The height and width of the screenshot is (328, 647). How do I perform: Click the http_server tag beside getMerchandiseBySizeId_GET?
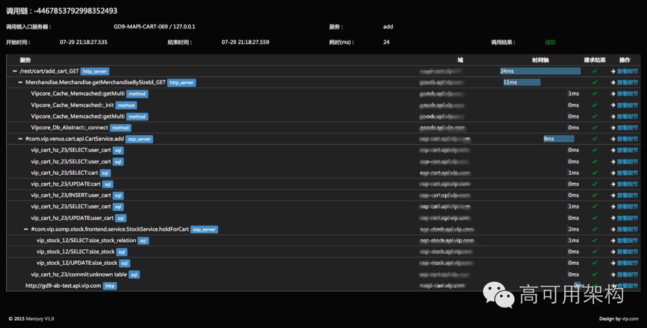tap(182, 83)
